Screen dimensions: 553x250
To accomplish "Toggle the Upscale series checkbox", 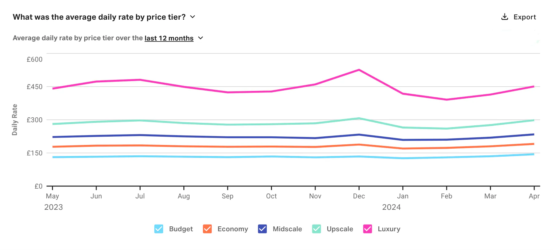I will (x=316, y=229).
